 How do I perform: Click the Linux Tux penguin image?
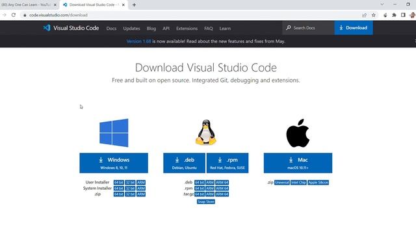206,132
